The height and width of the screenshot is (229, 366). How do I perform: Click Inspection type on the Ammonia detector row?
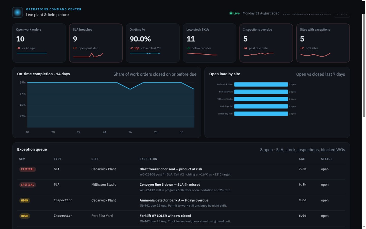tap(63, 200)
